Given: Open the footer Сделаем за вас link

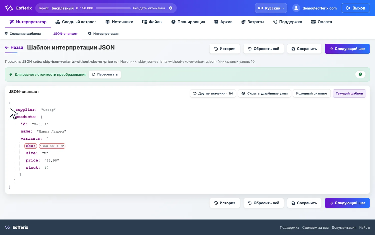Looking at the screenshot, I should (315, 227).
